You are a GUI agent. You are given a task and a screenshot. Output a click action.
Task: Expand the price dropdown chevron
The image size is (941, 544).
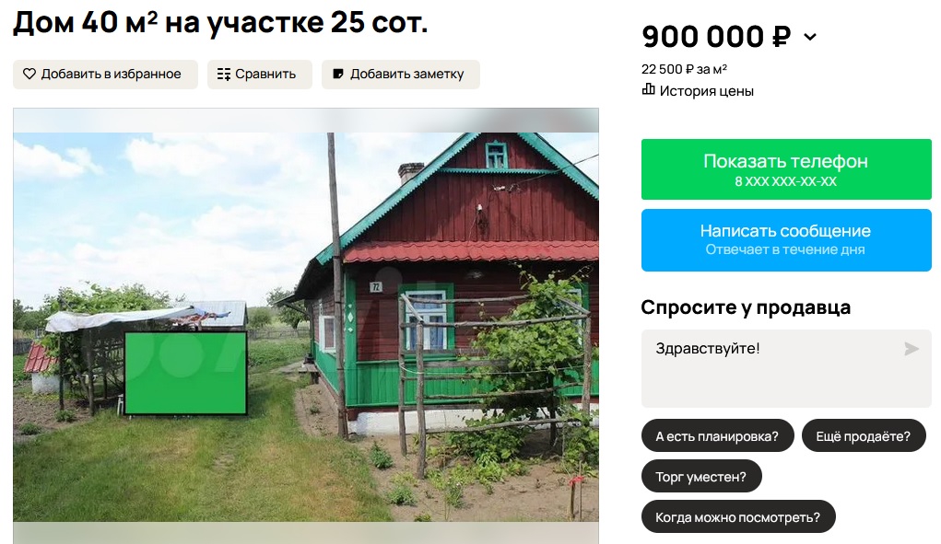pyautogui.click(x=810, y=37)
